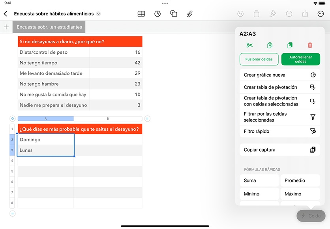Select Me levanto demasiado tarde cell

point(54,73)
